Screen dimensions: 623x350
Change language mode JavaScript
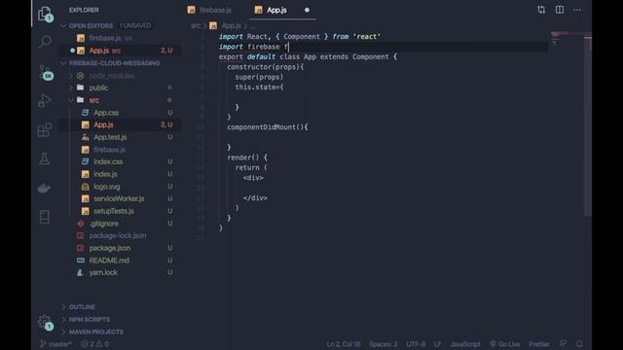pyautogui.click(x=465, y=343)
